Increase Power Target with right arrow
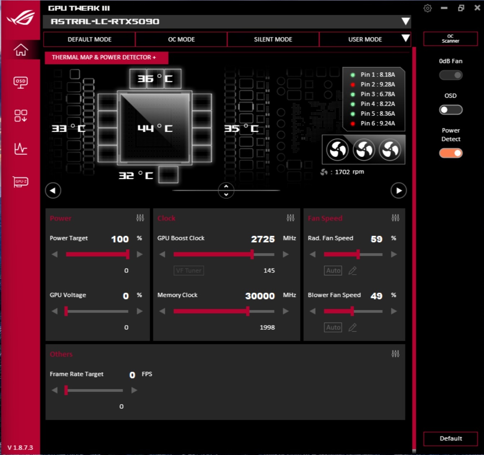 coord(140,254)
